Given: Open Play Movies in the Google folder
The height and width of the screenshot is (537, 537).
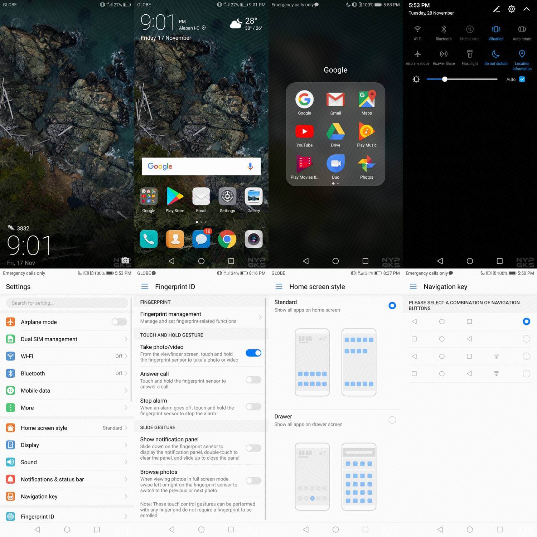Looking at the screenshot, I should 304,164.
